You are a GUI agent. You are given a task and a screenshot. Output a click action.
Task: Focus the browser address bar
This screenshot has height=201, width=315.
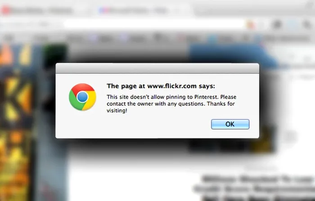point(154,24)
